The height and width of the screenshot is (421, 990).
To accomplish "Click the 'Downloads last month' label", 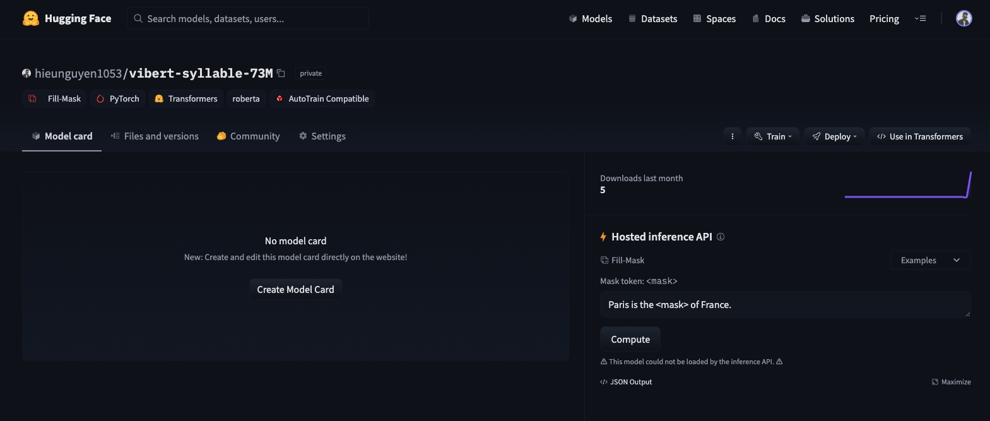I will tap(641, 178).
